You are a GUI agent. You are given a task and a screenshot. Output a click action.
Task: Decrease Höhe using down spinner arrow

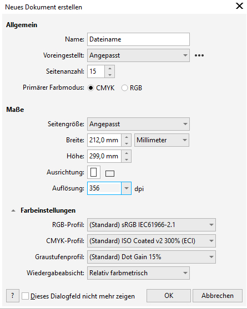tap(127, 159)
